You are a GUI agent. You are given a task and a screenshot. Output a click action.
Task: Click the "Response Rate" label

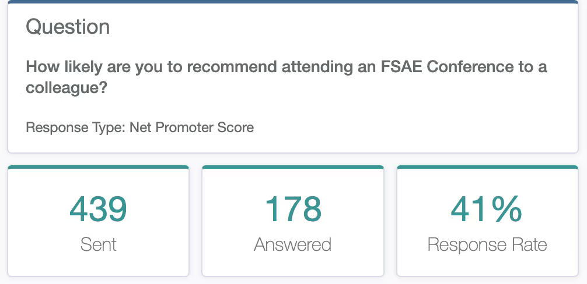point(487,245)
